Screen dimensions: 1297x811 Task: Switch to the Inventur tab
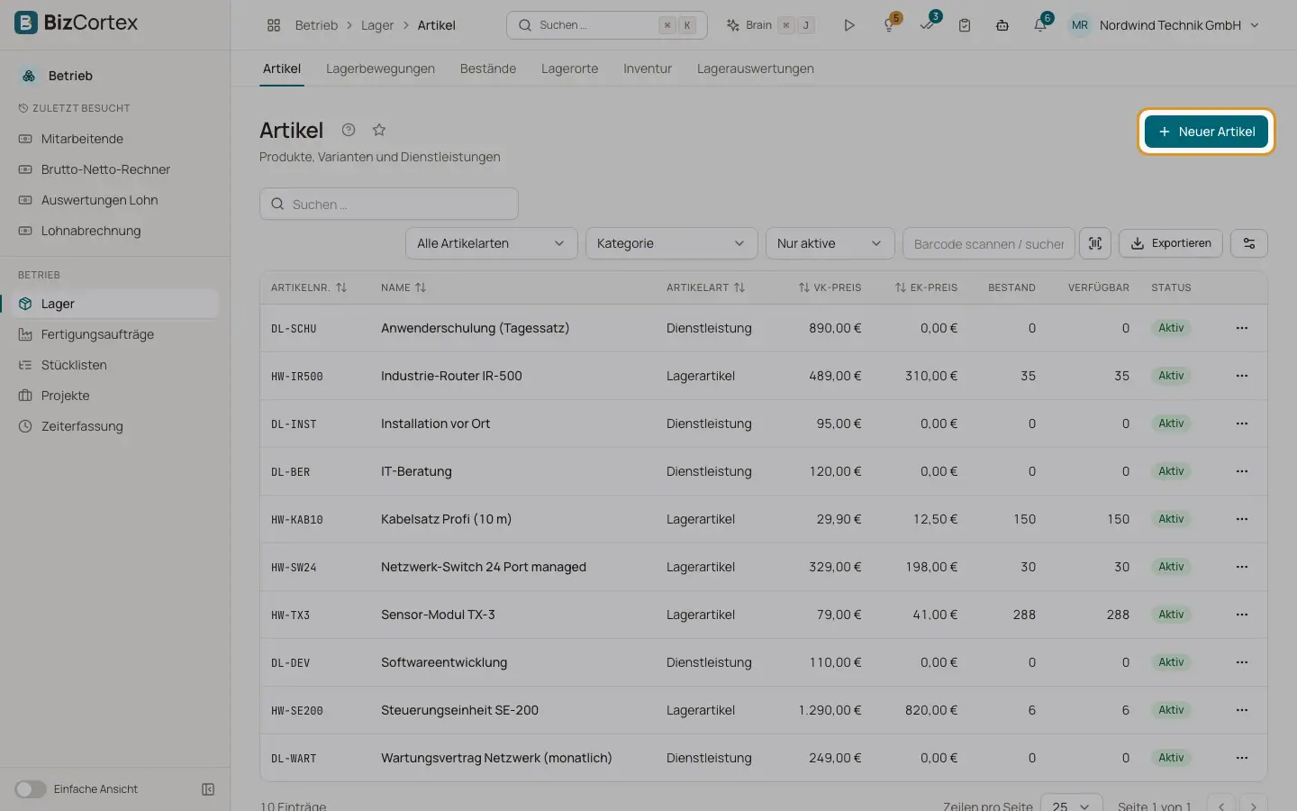click(648, 68)
